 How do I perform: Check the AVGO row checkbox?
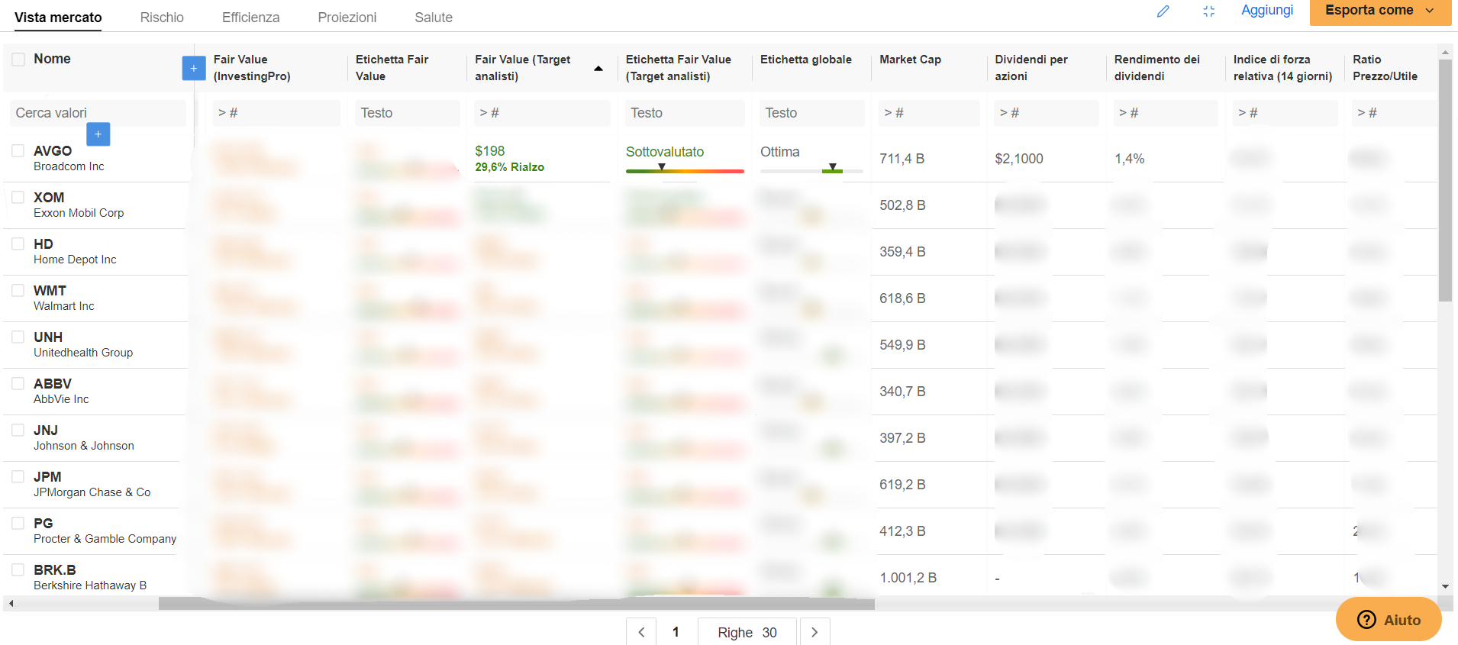pos(18,150)
